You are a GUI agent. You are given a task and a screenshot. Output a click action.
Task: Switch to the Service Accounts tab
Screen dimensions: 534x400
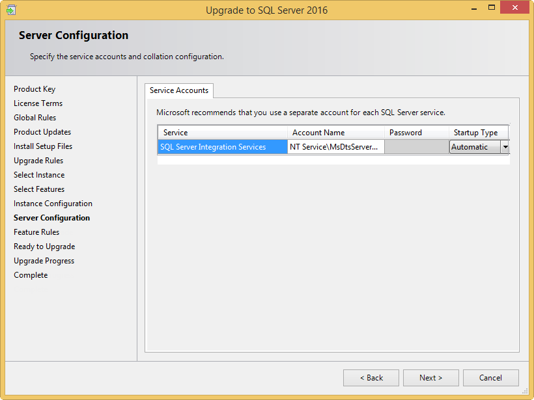pos(179,90)
